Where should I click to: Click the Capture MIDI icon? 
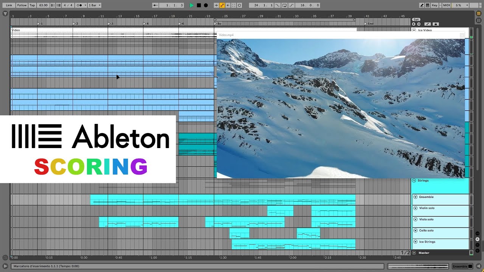click(234, 5)
